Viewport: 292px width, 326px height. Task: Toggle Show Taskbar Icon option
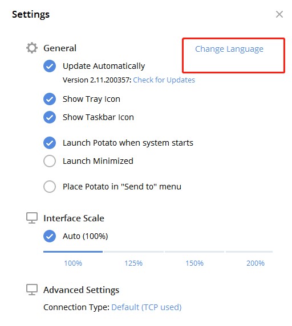click(50, 117)
